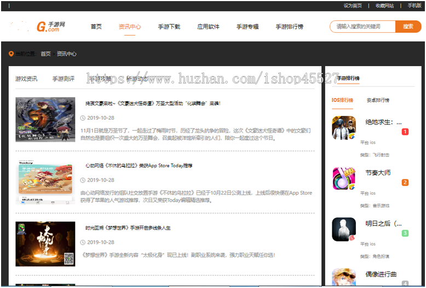This screenshot has width=426, height=288.
Task: Click the orange location pin icon
Action: [x=11, y=54]
